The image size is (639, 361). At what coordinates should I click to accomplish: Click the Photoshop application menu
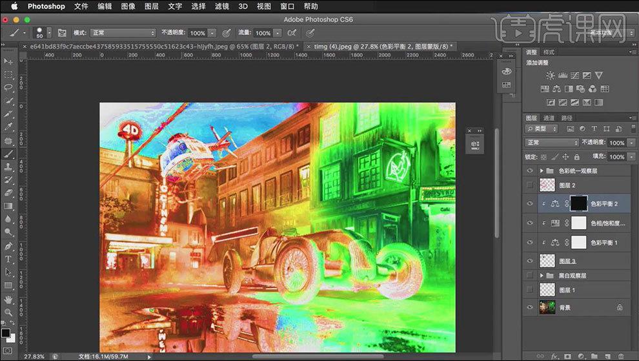(x=46, y=6)
